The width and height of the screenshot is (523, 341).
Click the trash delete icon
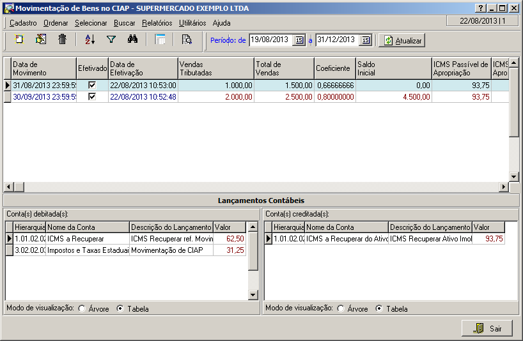pyautogui.click(x=62, y=40)
